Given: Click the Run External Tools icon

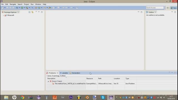Looking at the screenshot, I should 27,8.
